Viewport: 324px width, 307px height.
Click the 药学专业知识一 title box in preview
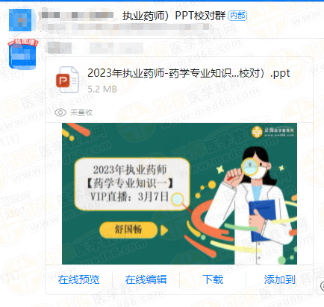click(132, 184)
